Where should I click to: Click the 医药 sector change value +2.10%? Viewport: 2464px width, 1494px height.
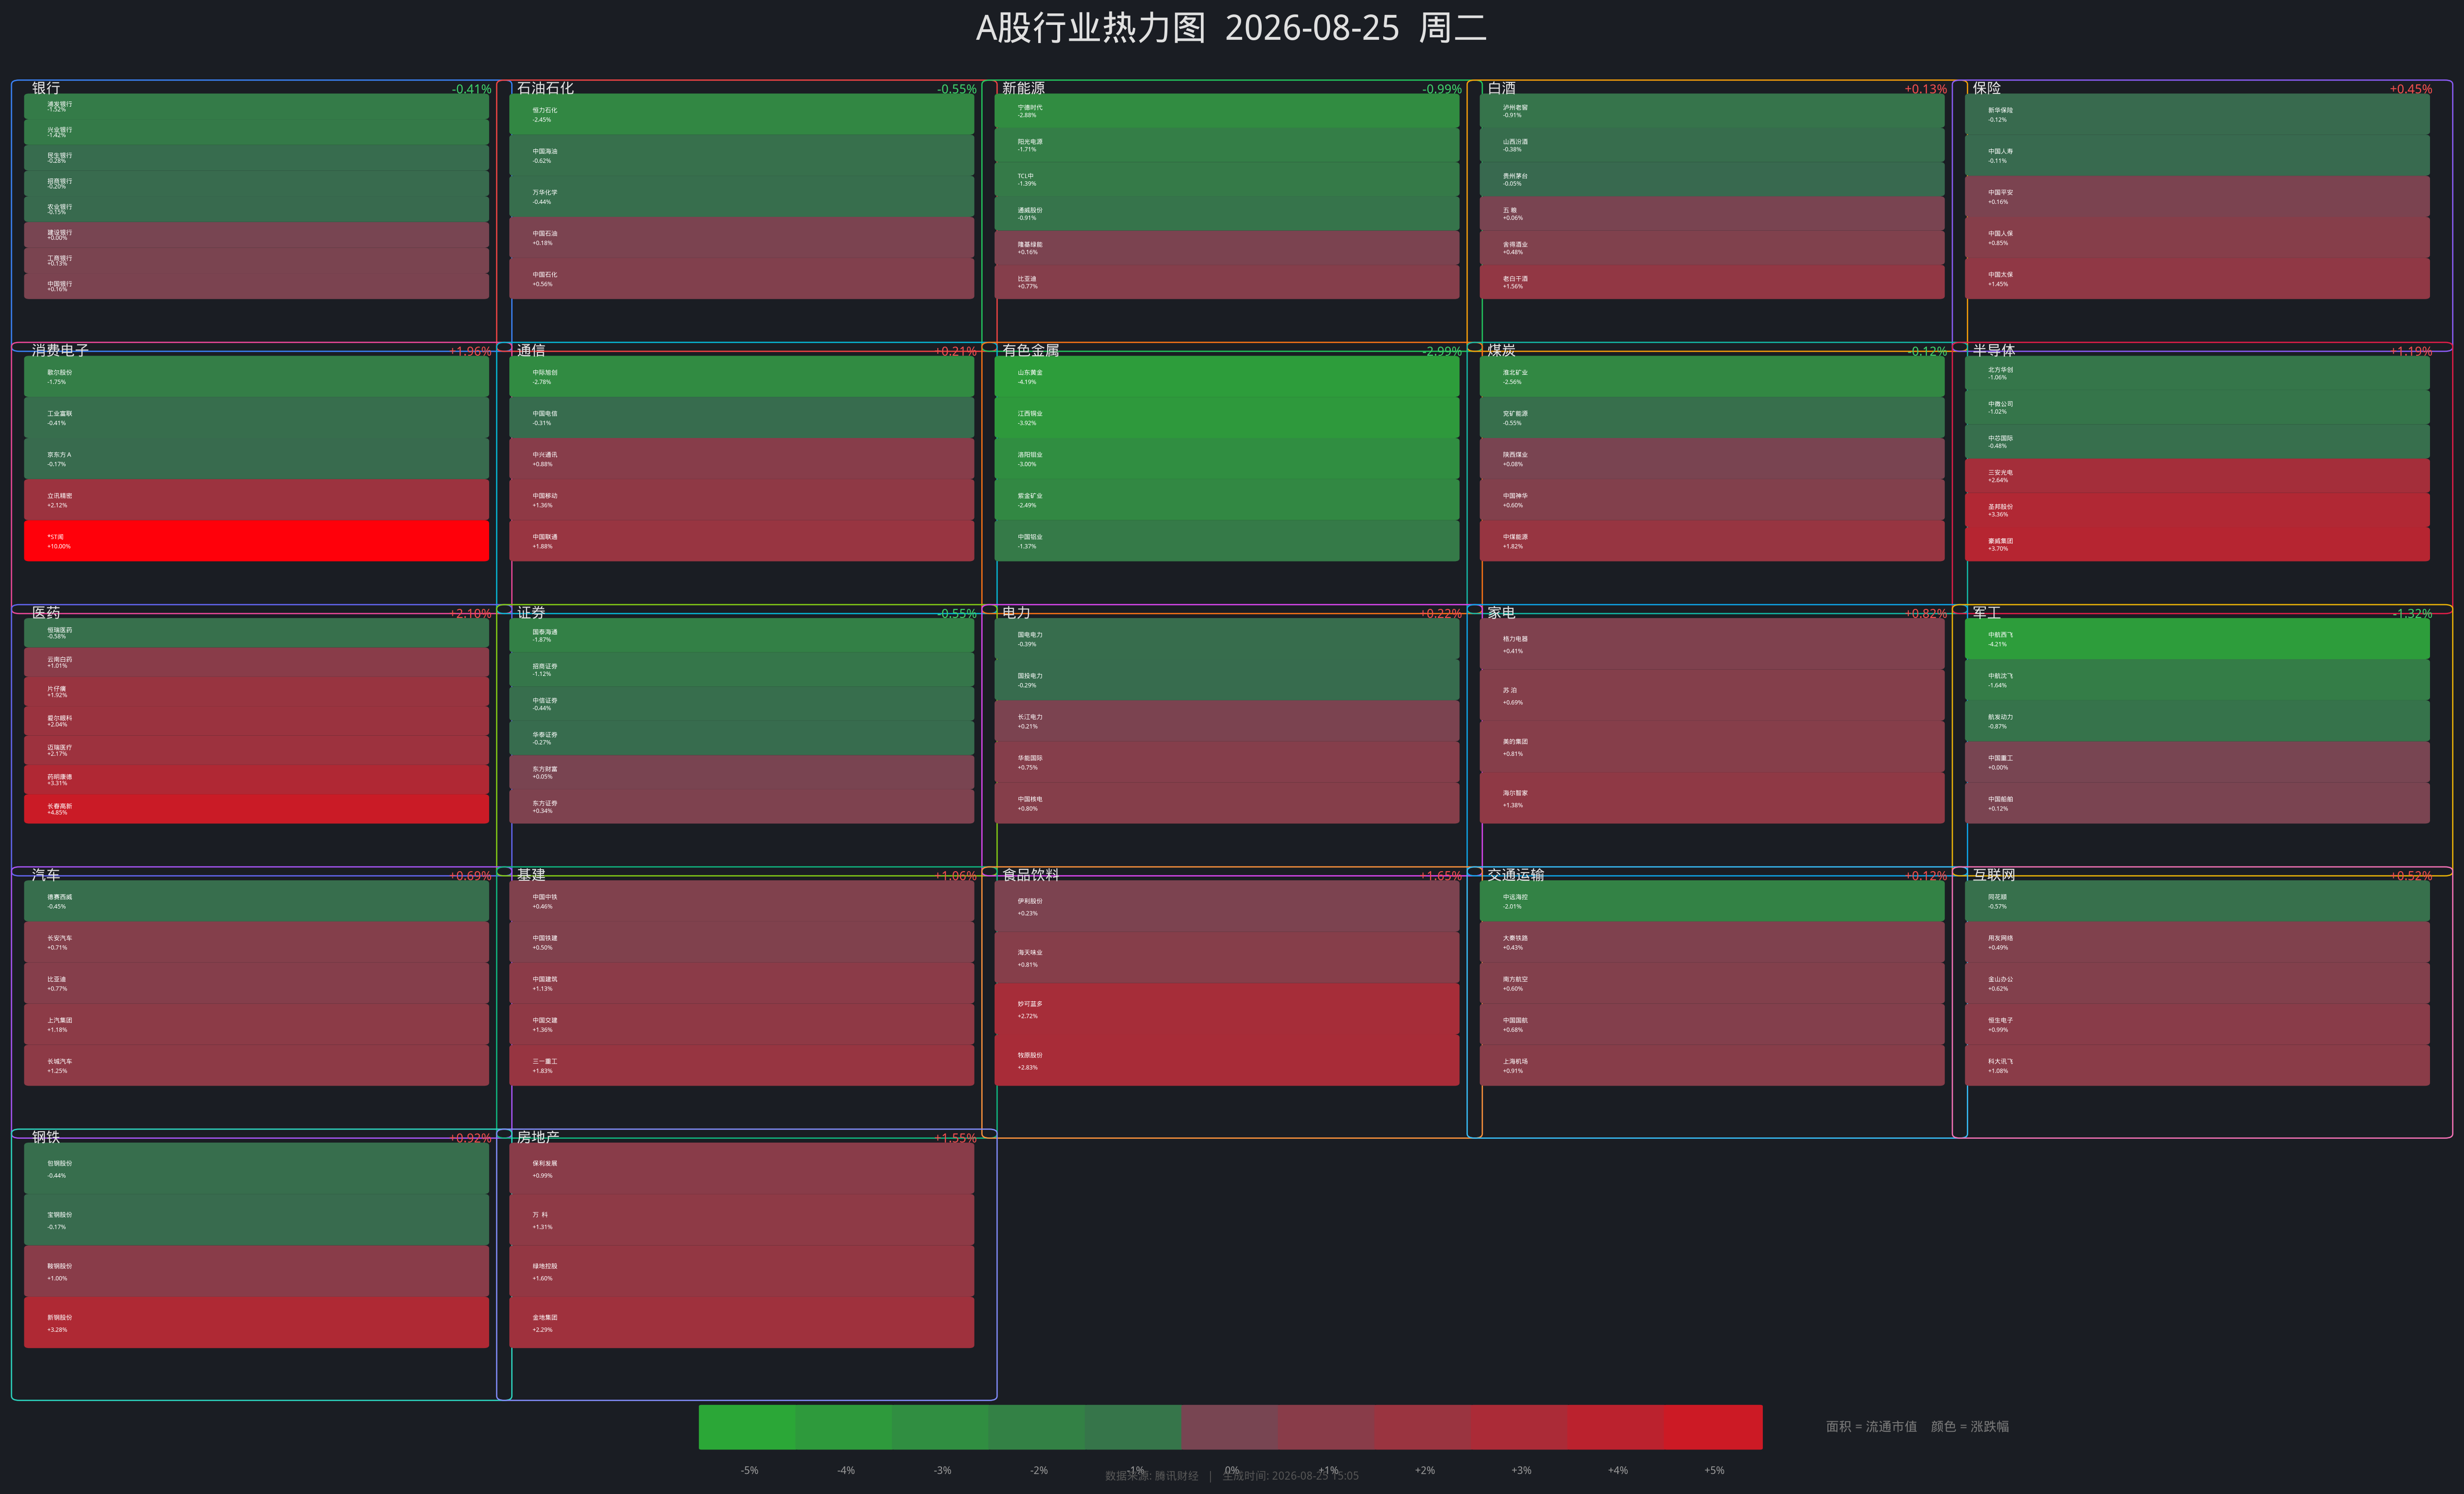click(x=470, y=614)
